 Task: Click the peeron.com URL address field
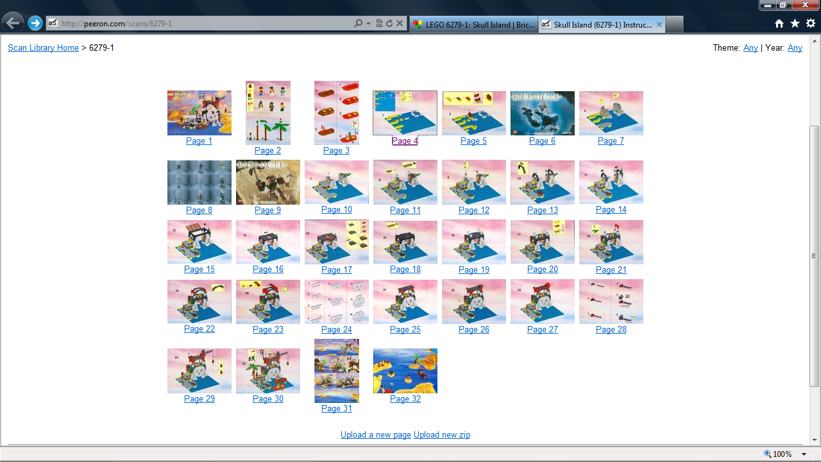coord(199,24)
